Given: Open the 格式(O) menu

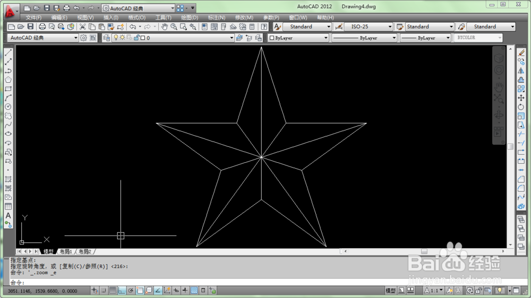Looking at the screenshot, I should pos(137,17).
